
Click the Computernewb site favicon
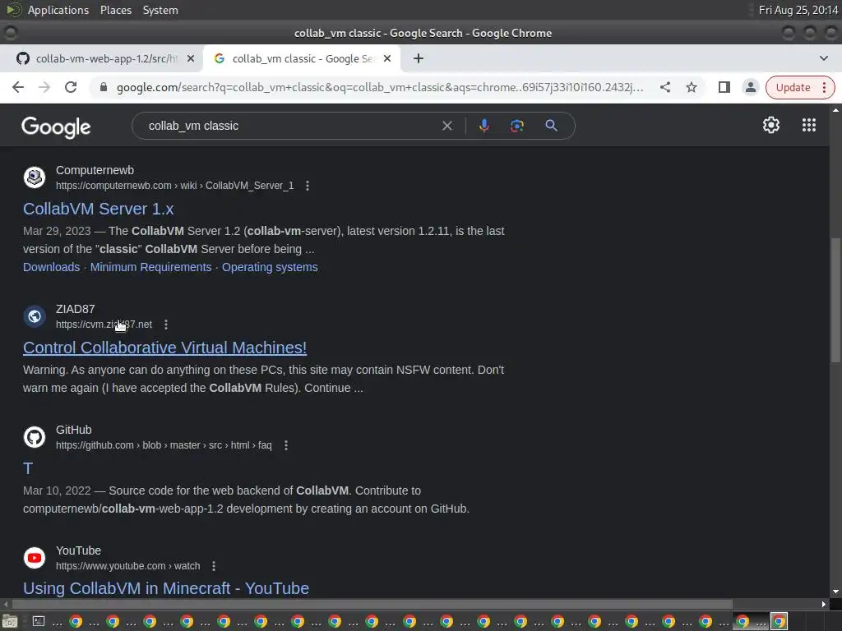pos(35,177)
